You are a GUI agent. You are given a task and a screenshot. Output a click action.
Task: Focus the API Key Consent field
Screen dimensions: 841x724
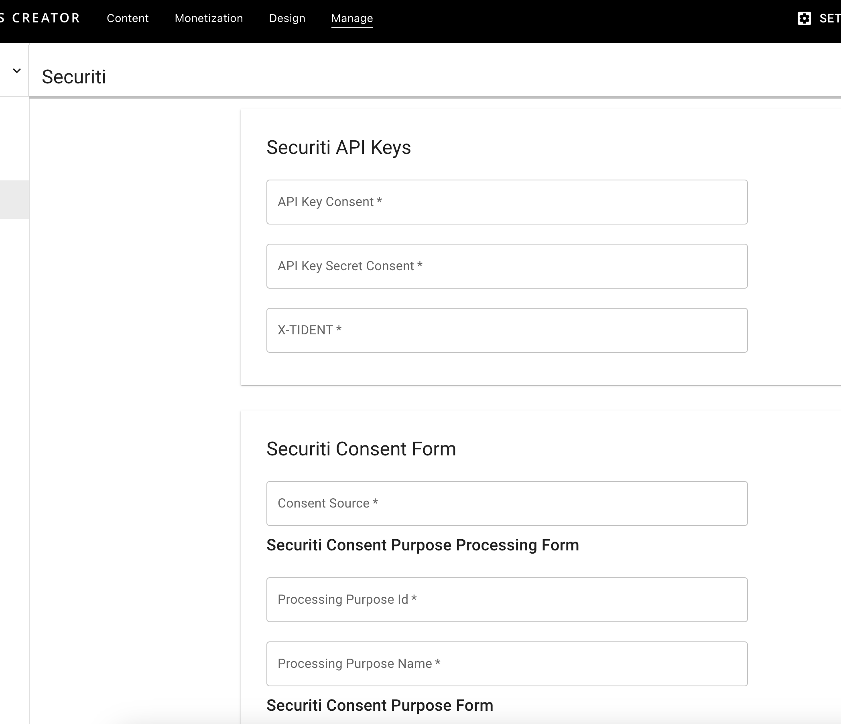[x=506, y=202]
